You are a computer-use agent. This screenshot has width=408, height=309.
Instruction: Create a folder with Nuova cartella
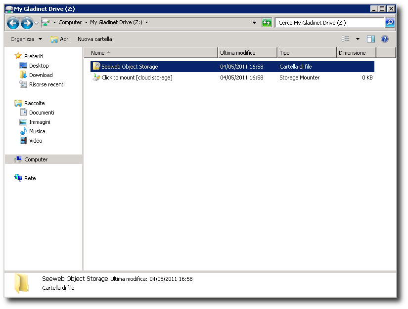coord(95,39)
